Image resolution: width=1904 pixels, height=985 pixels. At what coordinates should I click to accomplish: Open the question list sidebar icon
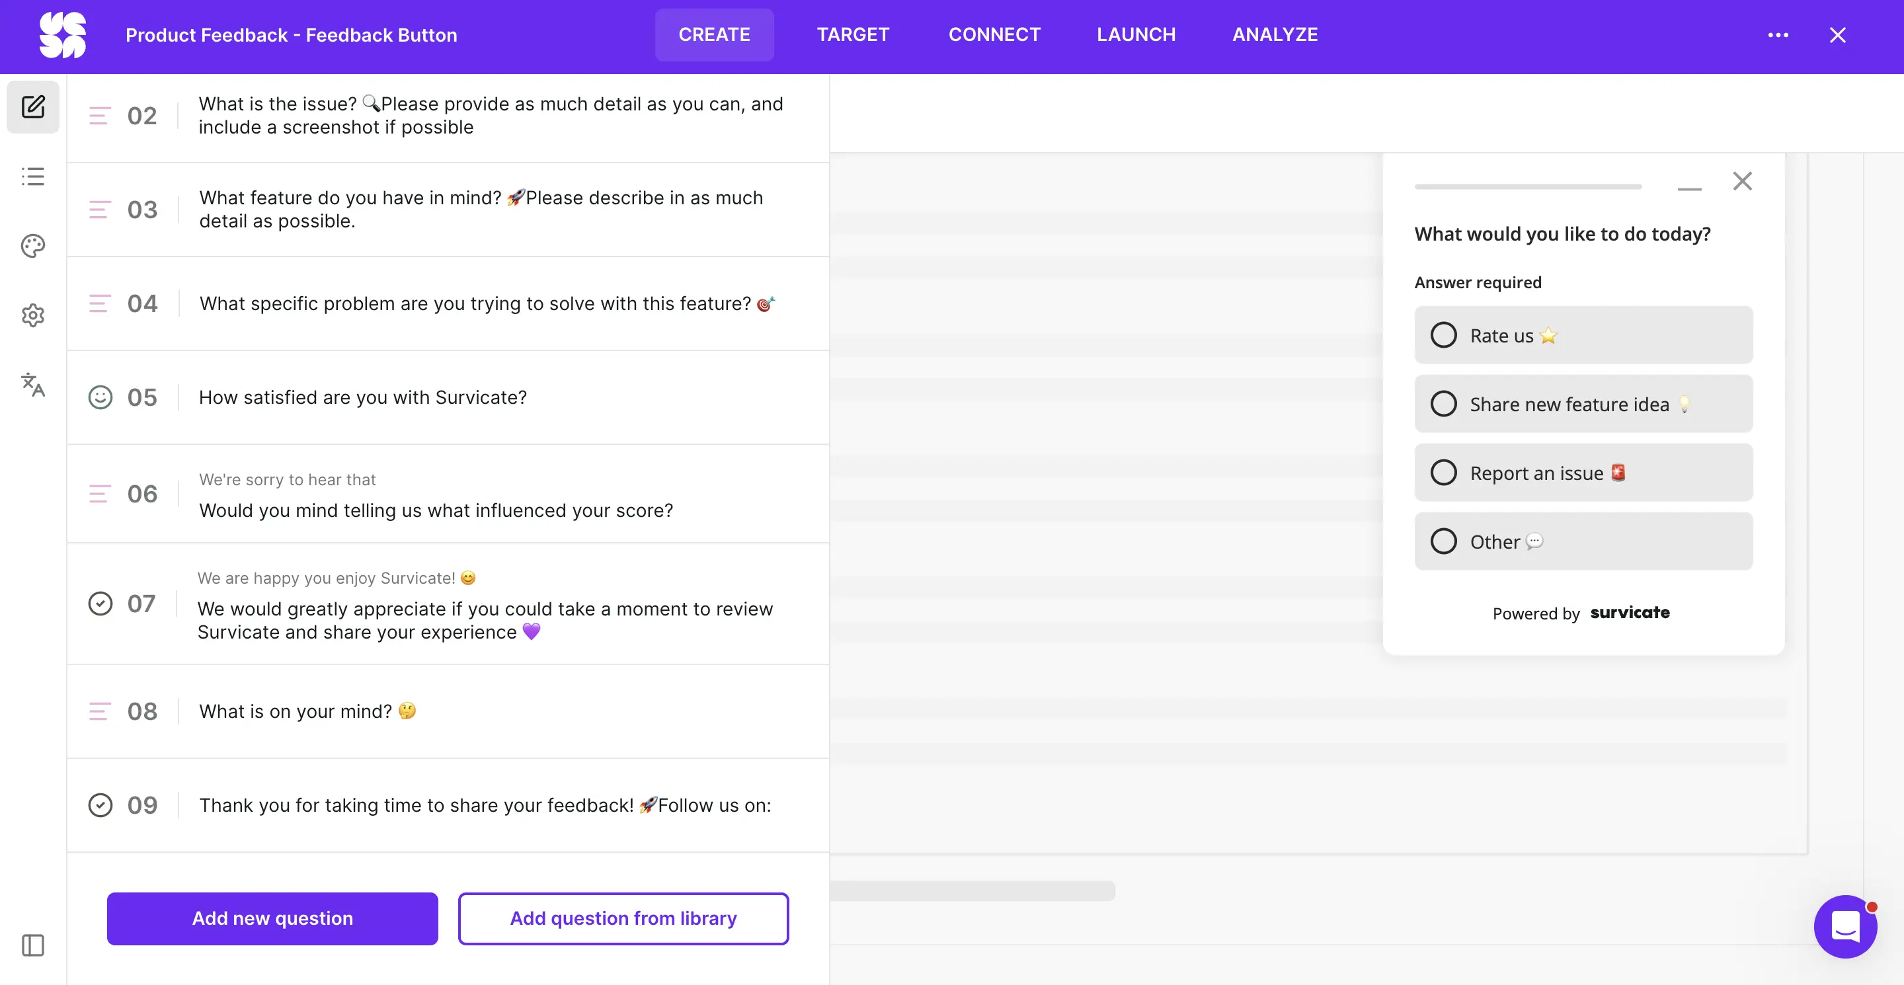pyautogui.click(x=32, y=177)
